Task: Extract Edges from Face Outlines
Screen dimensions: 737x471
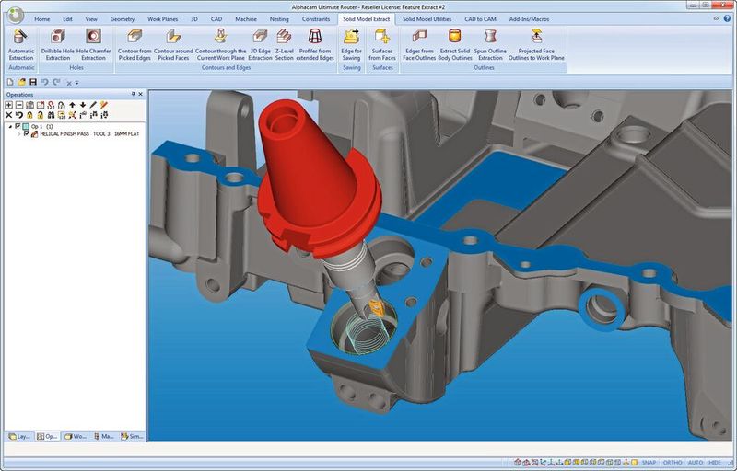Action: click(419, 45)
